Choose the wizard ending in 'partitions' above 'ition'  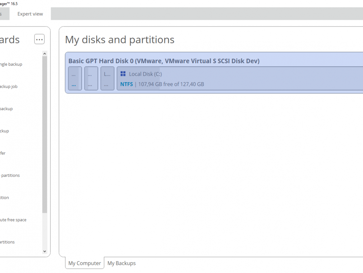(10, 175)
